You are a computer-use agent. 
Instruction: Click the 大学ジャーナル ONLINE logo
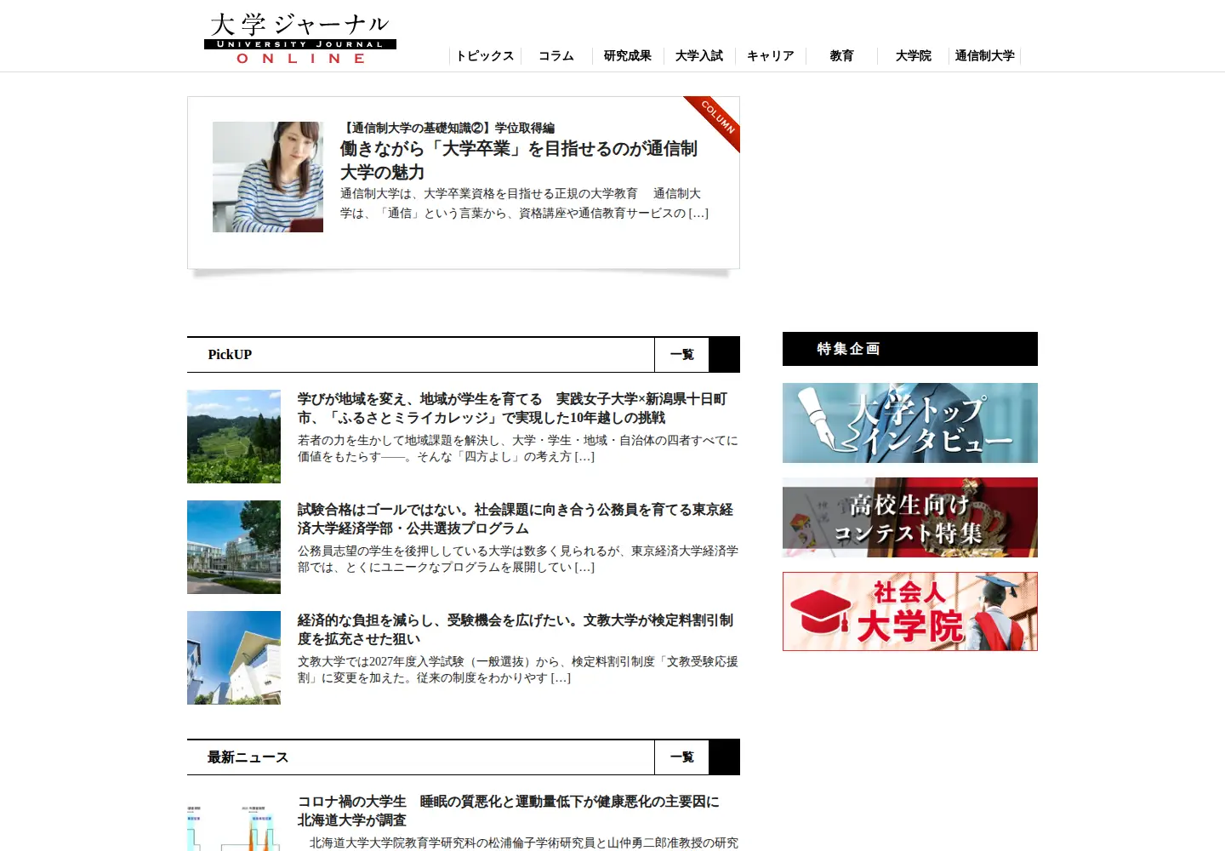click(300, 38)
